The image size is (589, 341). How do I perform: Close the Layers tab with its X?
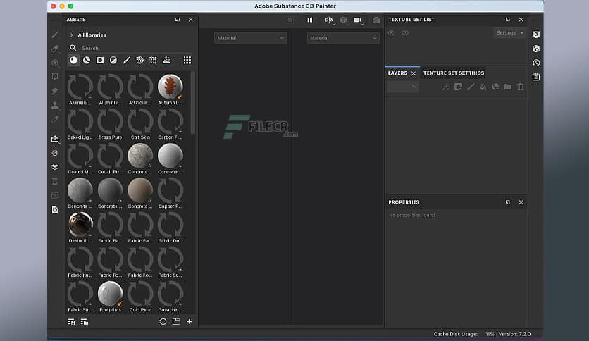pos(414,73)
